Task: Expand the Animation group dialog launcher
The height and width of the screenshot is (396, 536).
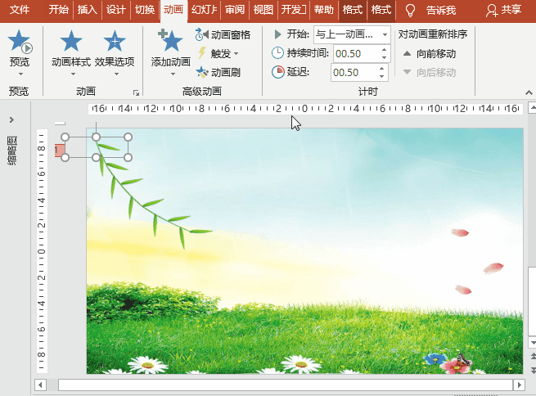Action: coord(136,92)
